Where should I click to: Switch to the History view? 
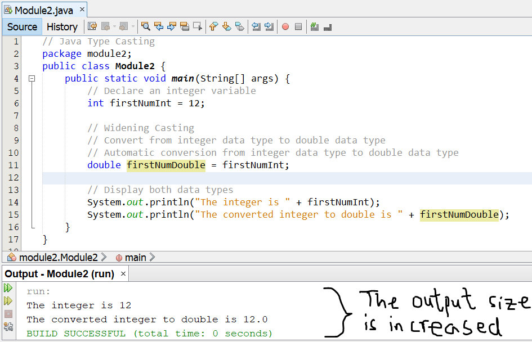(x=62, y=26)
